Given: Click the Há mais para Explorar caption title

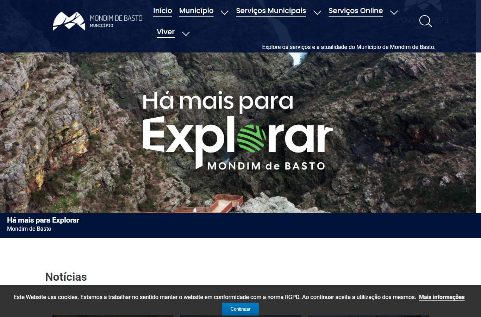Looking at the screenshot, I should pos(43,220).
